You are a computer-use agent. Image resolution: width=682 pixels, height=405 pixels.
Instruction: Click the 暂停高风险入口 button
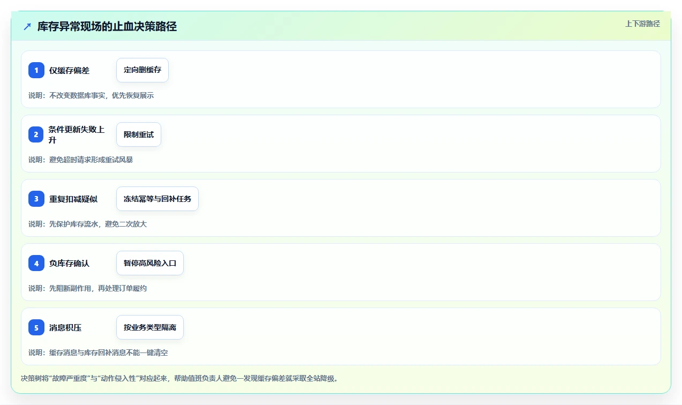tap(150, 263)
